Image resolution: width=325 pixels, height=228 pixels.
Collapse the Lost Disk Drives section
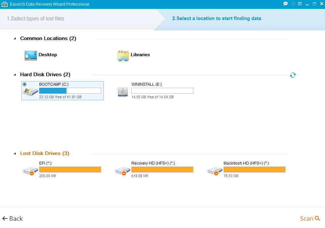15,154
